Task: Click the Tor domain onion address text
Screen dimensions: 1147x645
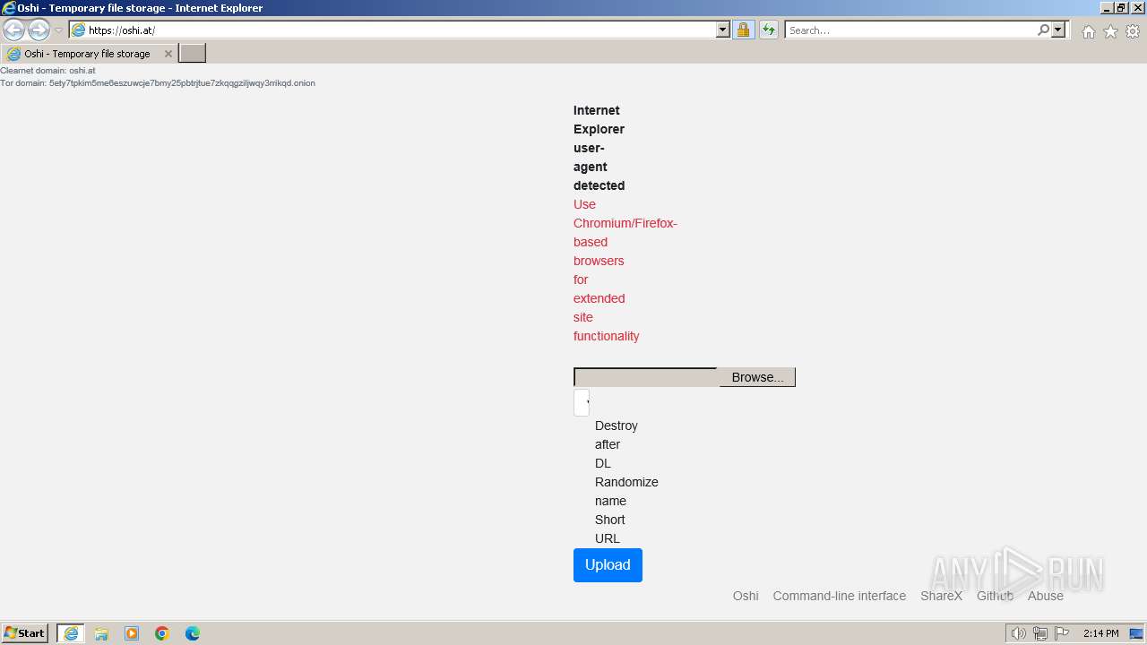Action: pyautogui.click(x=158, y=83)
